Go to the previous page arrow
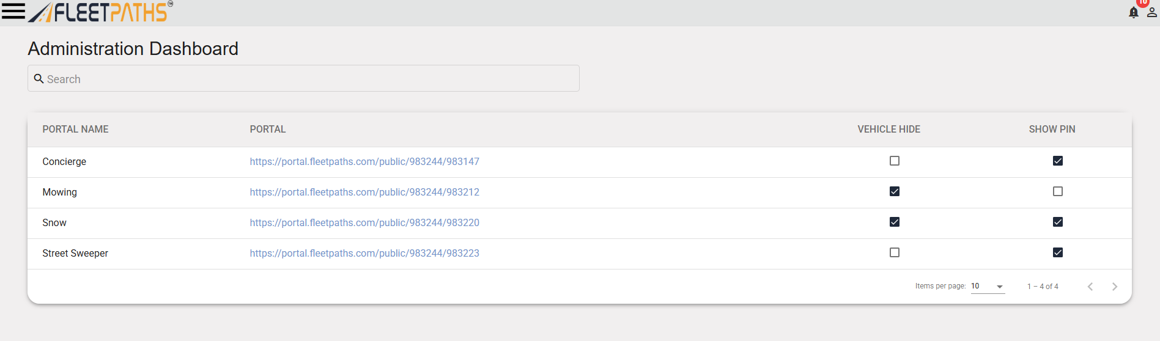This screenshot has width=1160, height=341. tap(1090, 287)
